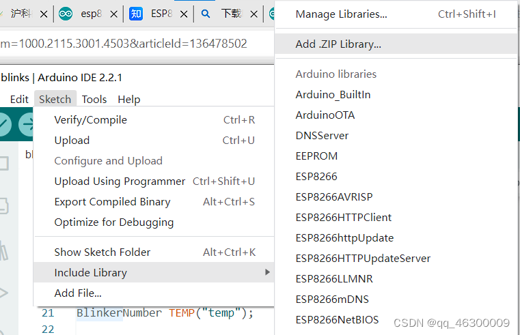Open Manage Libraries...

pos(396,14)
